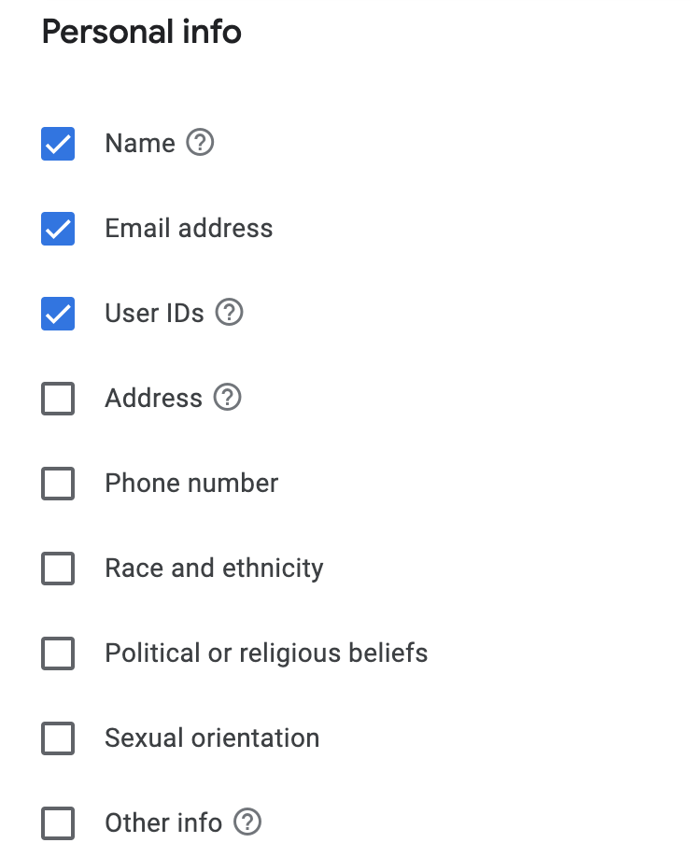Select the Political or religious beliefs checkbox
Image resolution: width=691 pixels, height=857 pixels.
tap(58, 653)
